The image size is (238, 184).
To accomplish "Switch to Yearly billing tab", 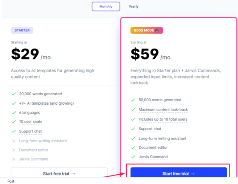I will click(x=134, y=7).
